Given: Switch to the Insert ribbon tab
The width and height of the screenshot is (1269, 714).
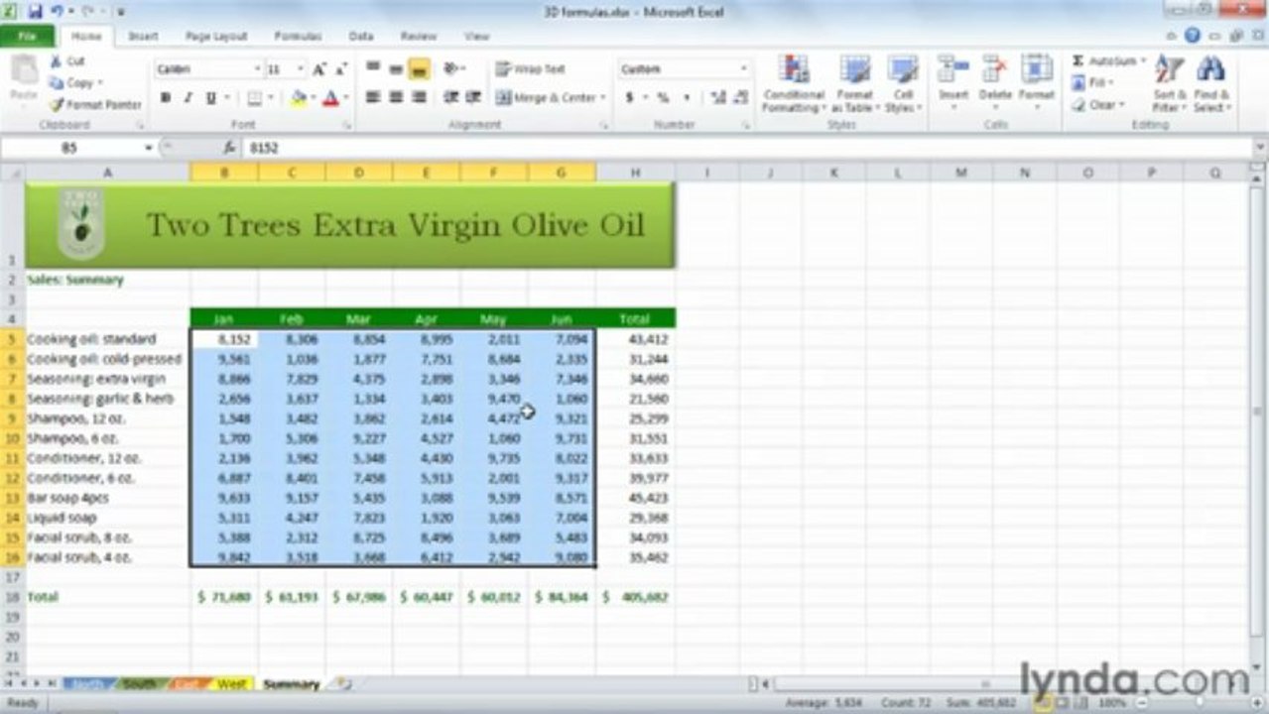Looking at the screenshot, I should [x=143, y=36].
